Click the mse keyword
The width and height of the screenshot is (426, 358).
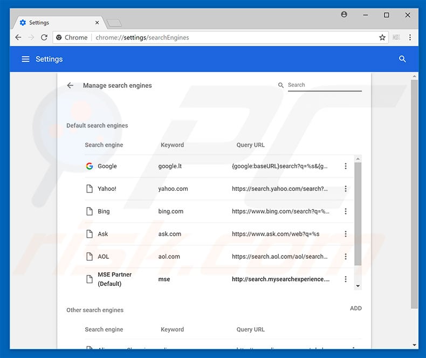164,279
